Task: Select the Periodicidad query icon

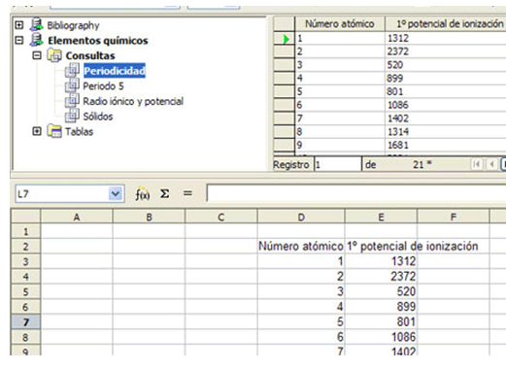Action: tap(72, 71)
